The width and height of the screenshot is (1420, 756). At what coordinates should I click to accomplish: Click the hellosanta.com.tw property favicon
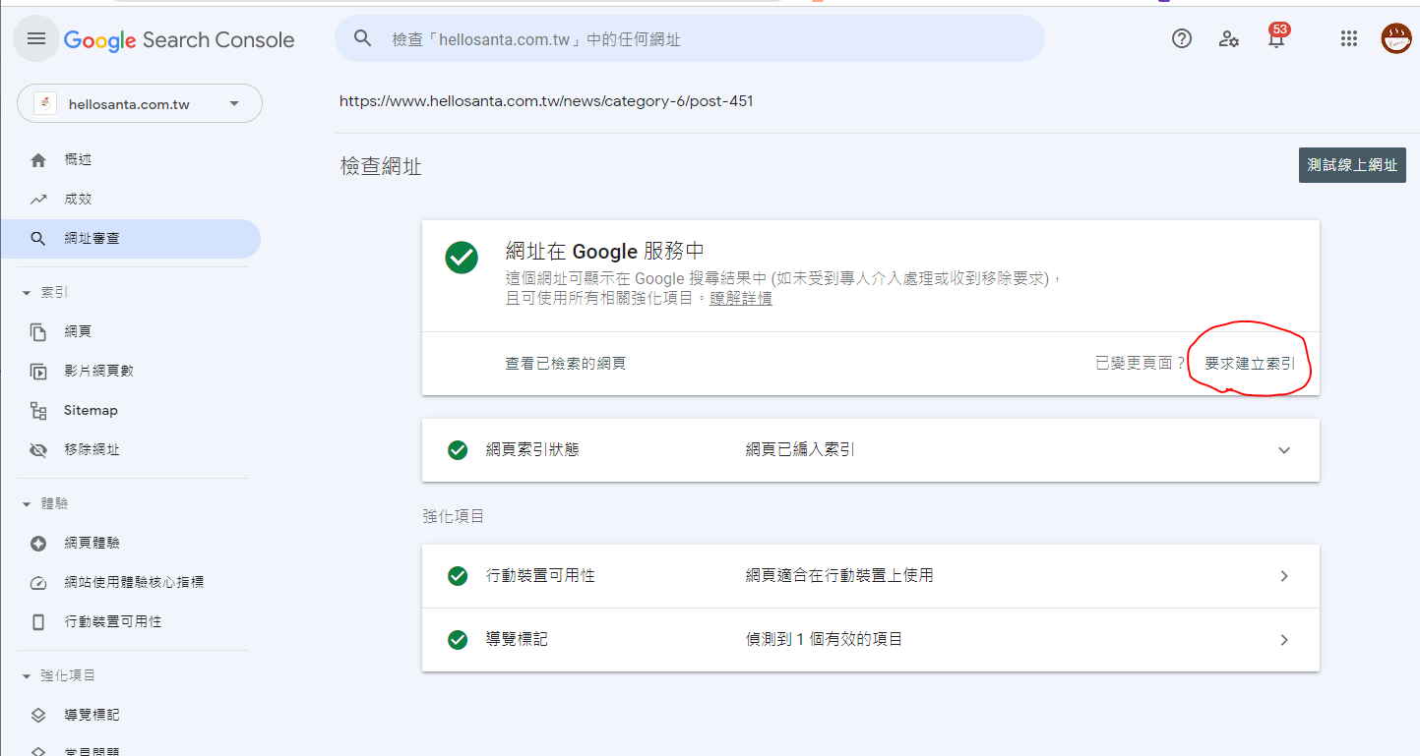tap(45, 103)
